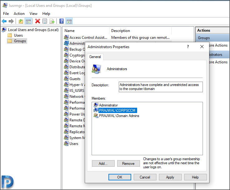Screen dimensions: 230x190
Task: Click the System M... group icon
Action: (x=66, y=138)
